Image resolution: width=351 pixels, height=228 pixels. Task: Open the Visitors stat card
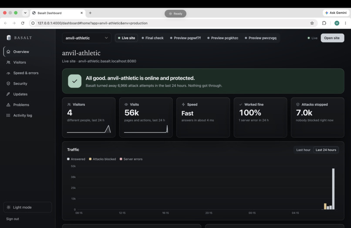(89, 117)
